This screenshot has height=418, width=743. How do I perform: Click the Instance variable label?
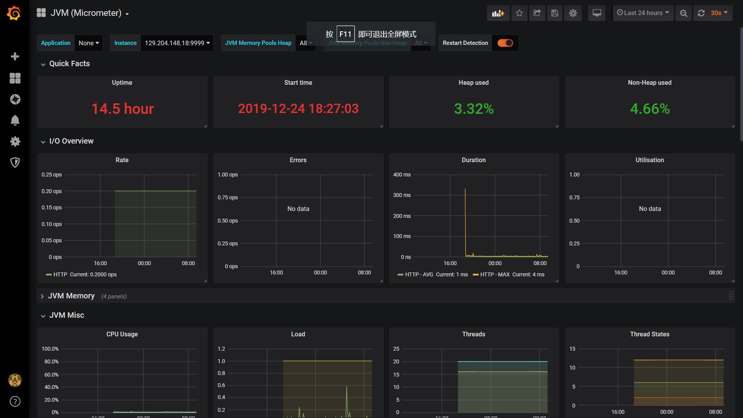click(125, 43)
